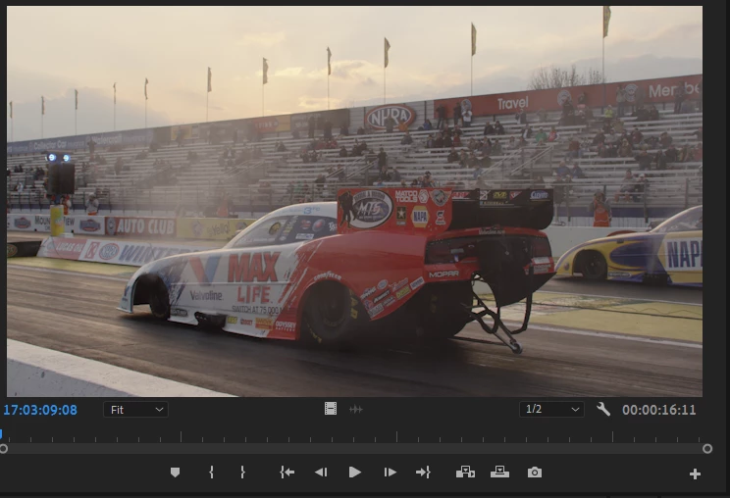Screen dimensions: 730x498
Task: Step forward one frame
Action: coord(390,473)
